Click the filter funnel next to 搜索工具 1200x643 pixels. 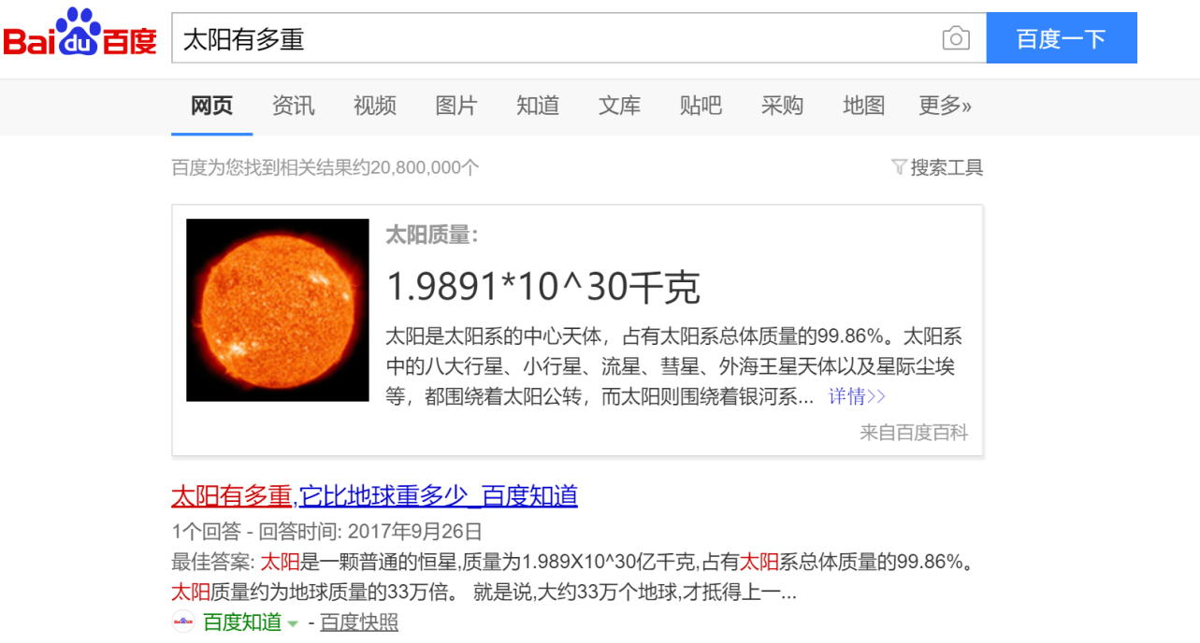[x=901, y=166]
